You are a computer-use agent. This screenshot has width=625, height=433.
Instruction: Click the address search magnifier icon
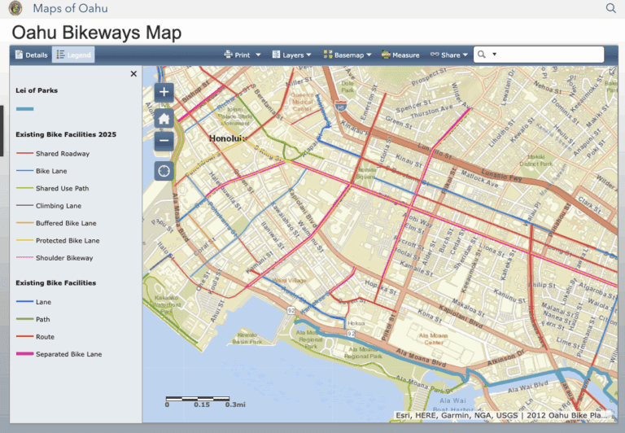pyautogui.click(x=482, y=55)
